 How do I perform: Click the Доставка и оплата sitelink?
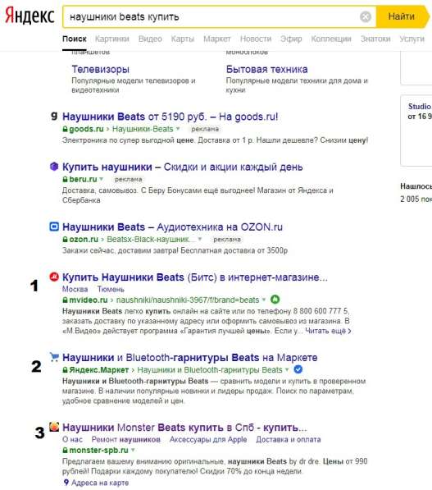pyautogui.click(x=289, y=439)
